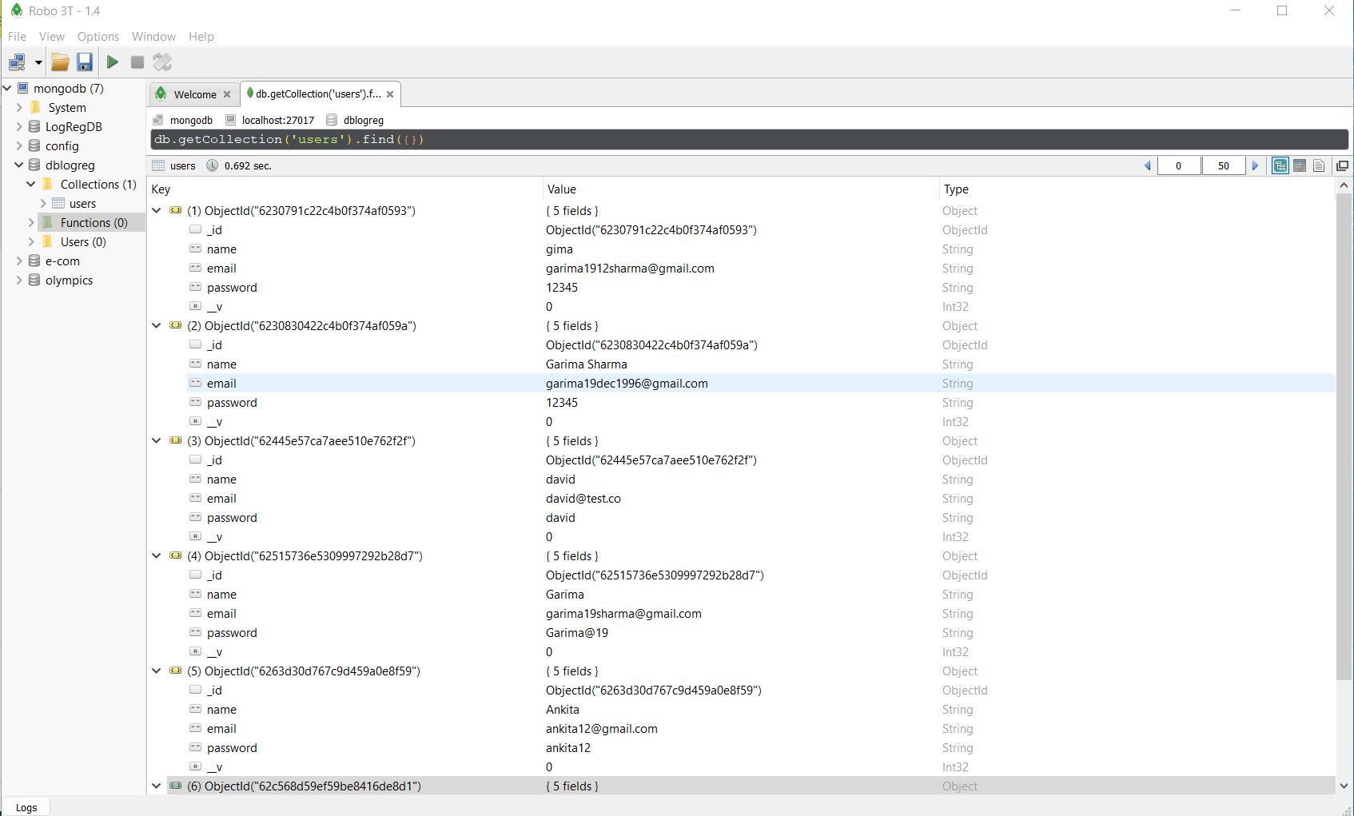This screenshot has width=1354, height=816.
Task: Click the mongodb connection icon in the breadcrumb
Action: coord(159,120)
